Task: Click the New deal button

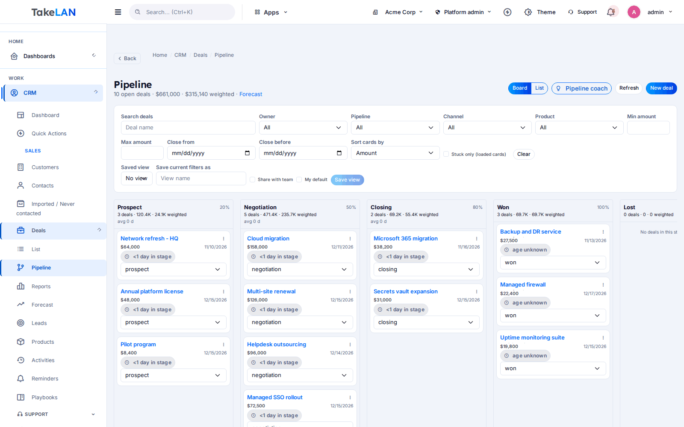Action: 661,88
